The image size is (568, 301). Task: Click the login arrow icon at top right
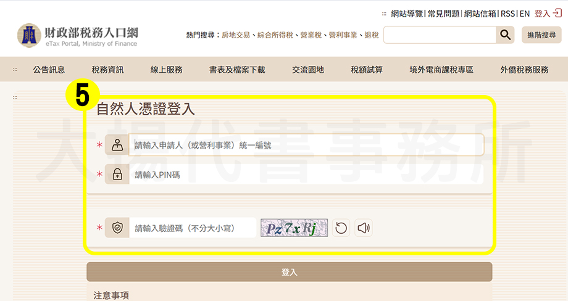(x=558, y=13)
